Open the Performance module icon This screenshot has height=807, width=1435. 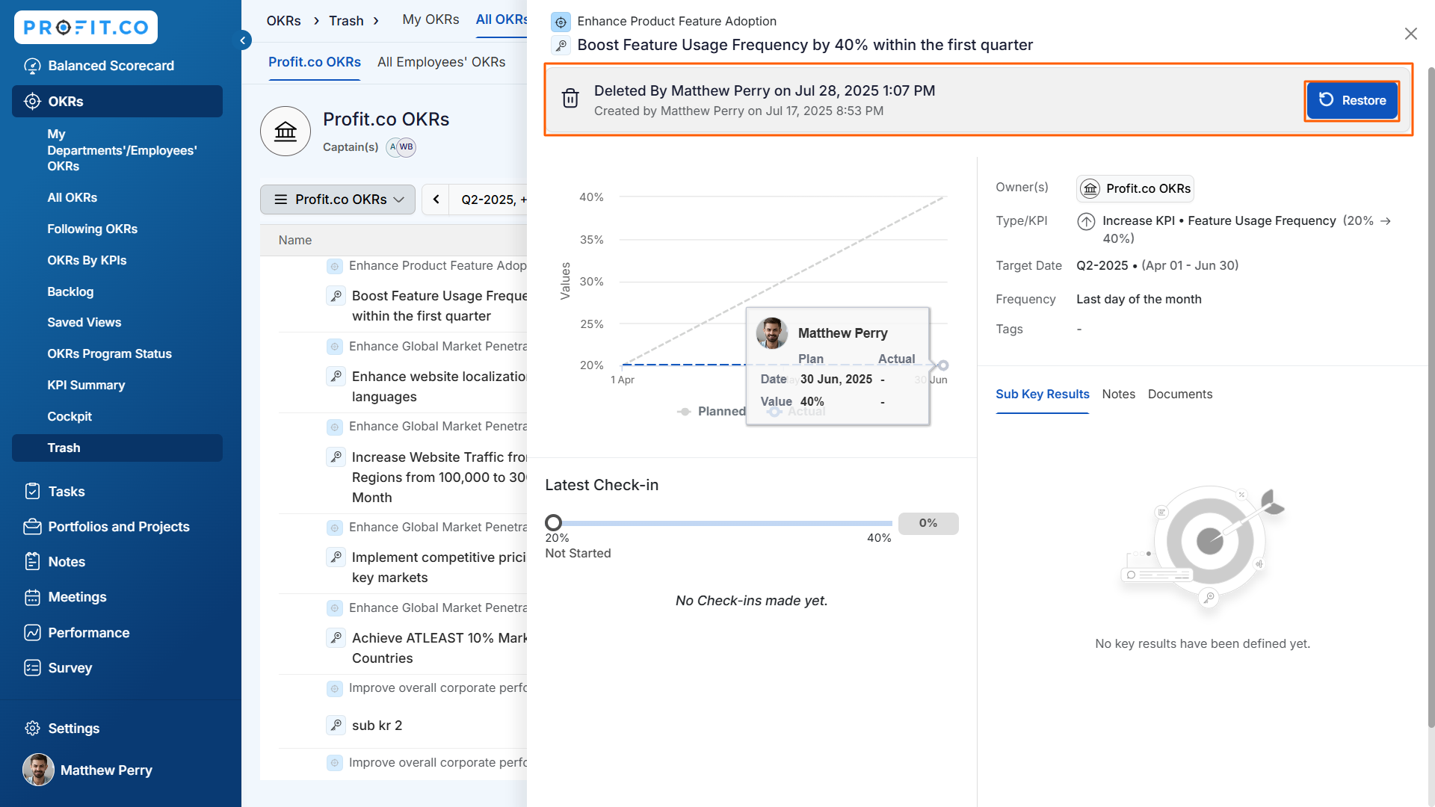[x=32, y=632]
